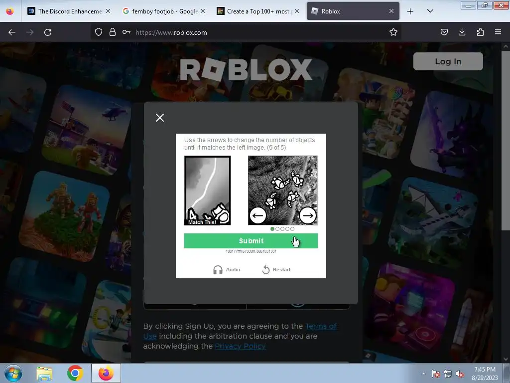Open a new tab with the plus button

[x=410, y=11]
